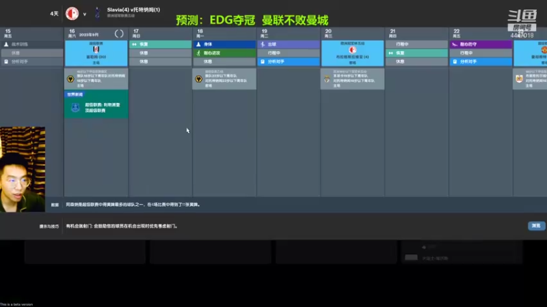This screenshot has width=547, height=307.
Task: Open the Everton world news card
Action: (x=96, y=104)
